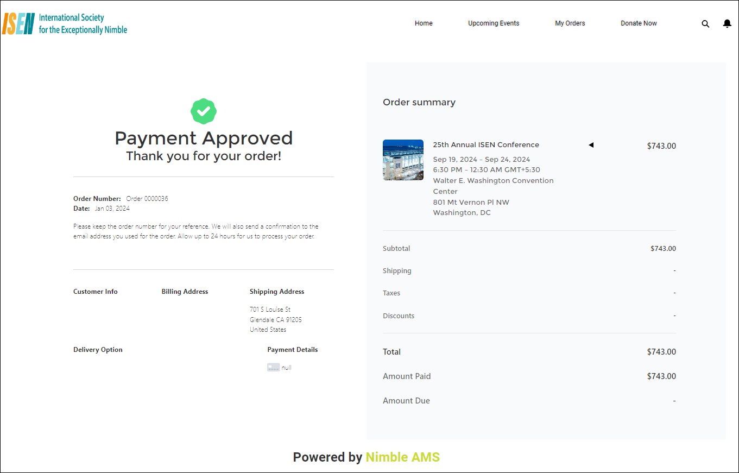Screen dimensions: 739x473
Task: Open the Upcoming Events page
Action: click(x=494, y=23)
